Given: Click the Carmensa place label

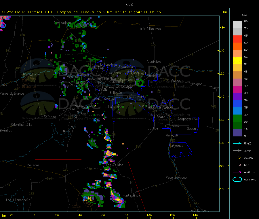Looking at the screenshot, I should tap(176, 146).
